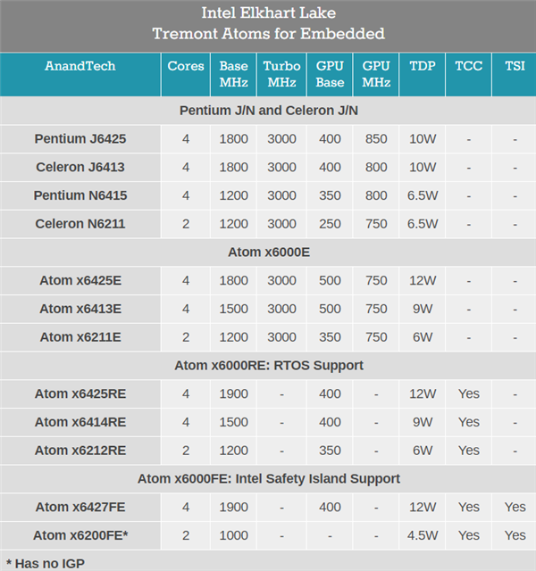Click the 10W TDP of Celeron J6413
The width and height of the screenshot is (536, 571).
423,167
